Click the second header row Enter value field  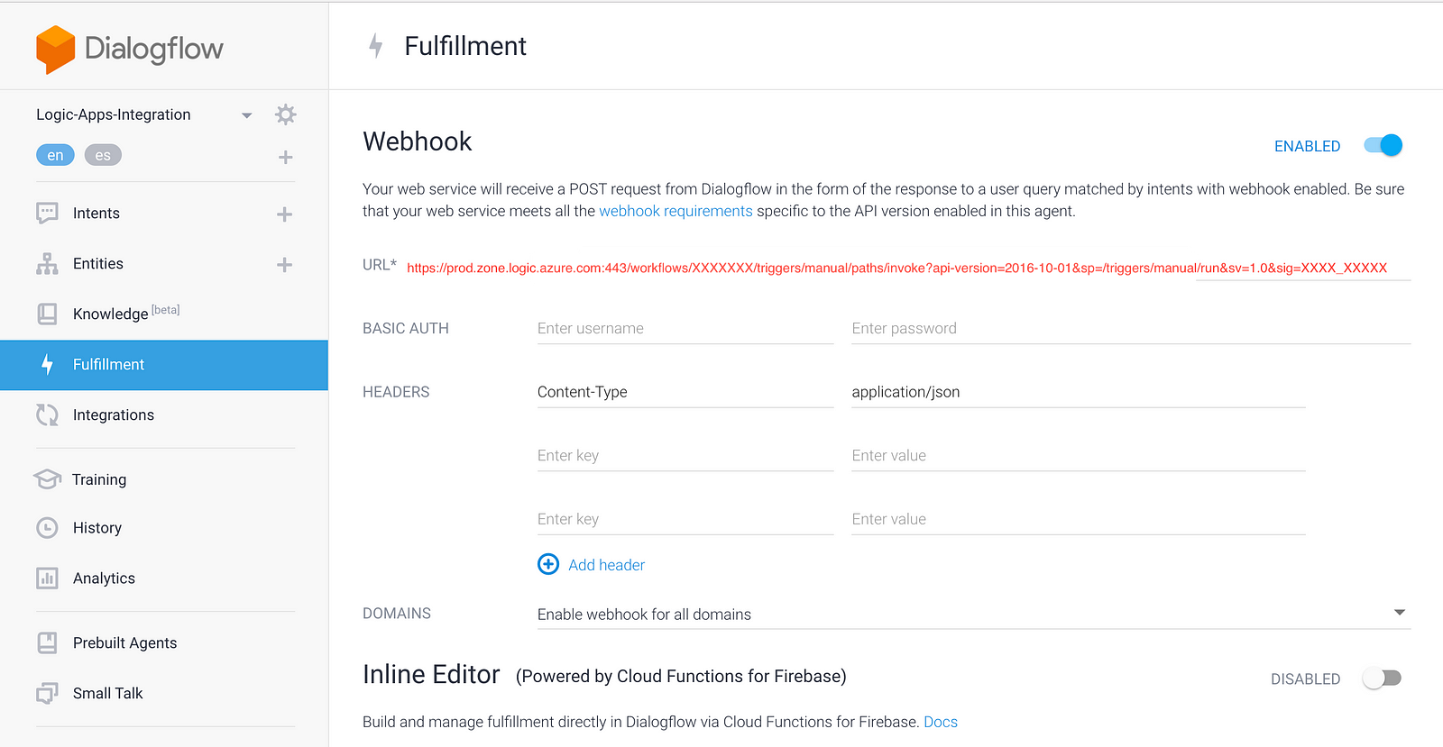pyautogui.click(x=1079, y=456)
